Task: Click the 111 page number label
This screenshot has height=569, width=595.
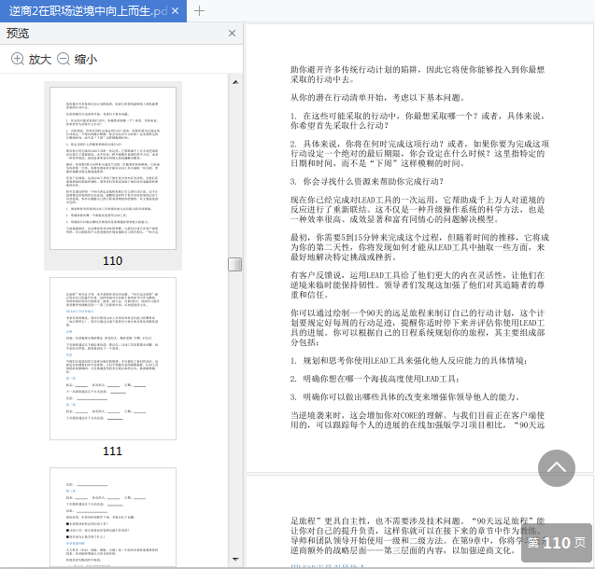Action: pos(113,451)
